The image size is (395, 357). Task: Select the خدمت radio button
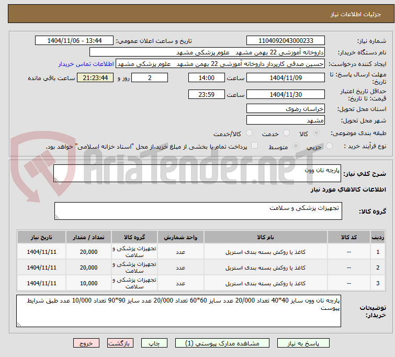click(x=286, y=133)
